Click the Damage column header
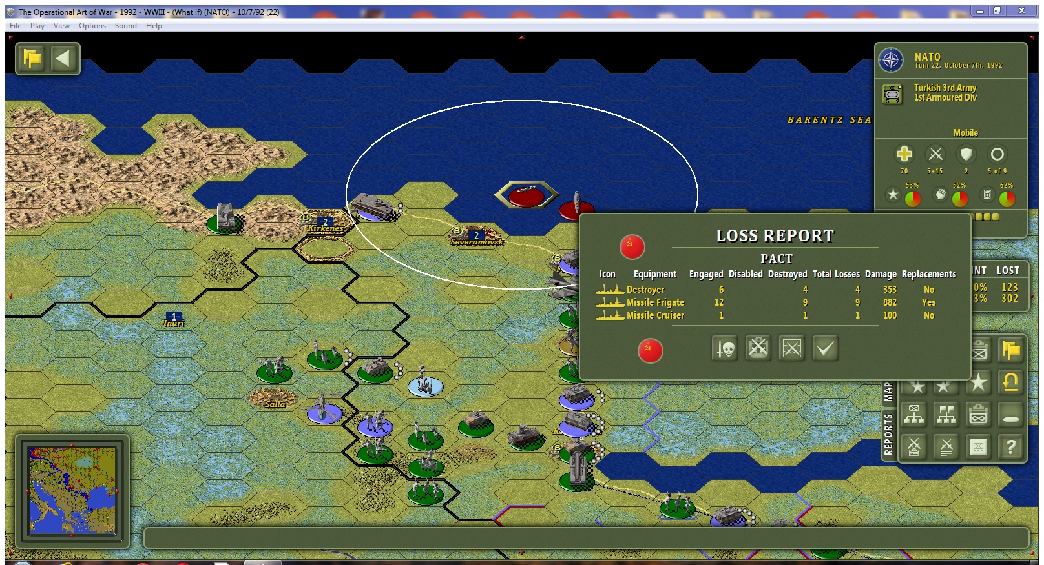 [881, 274]
